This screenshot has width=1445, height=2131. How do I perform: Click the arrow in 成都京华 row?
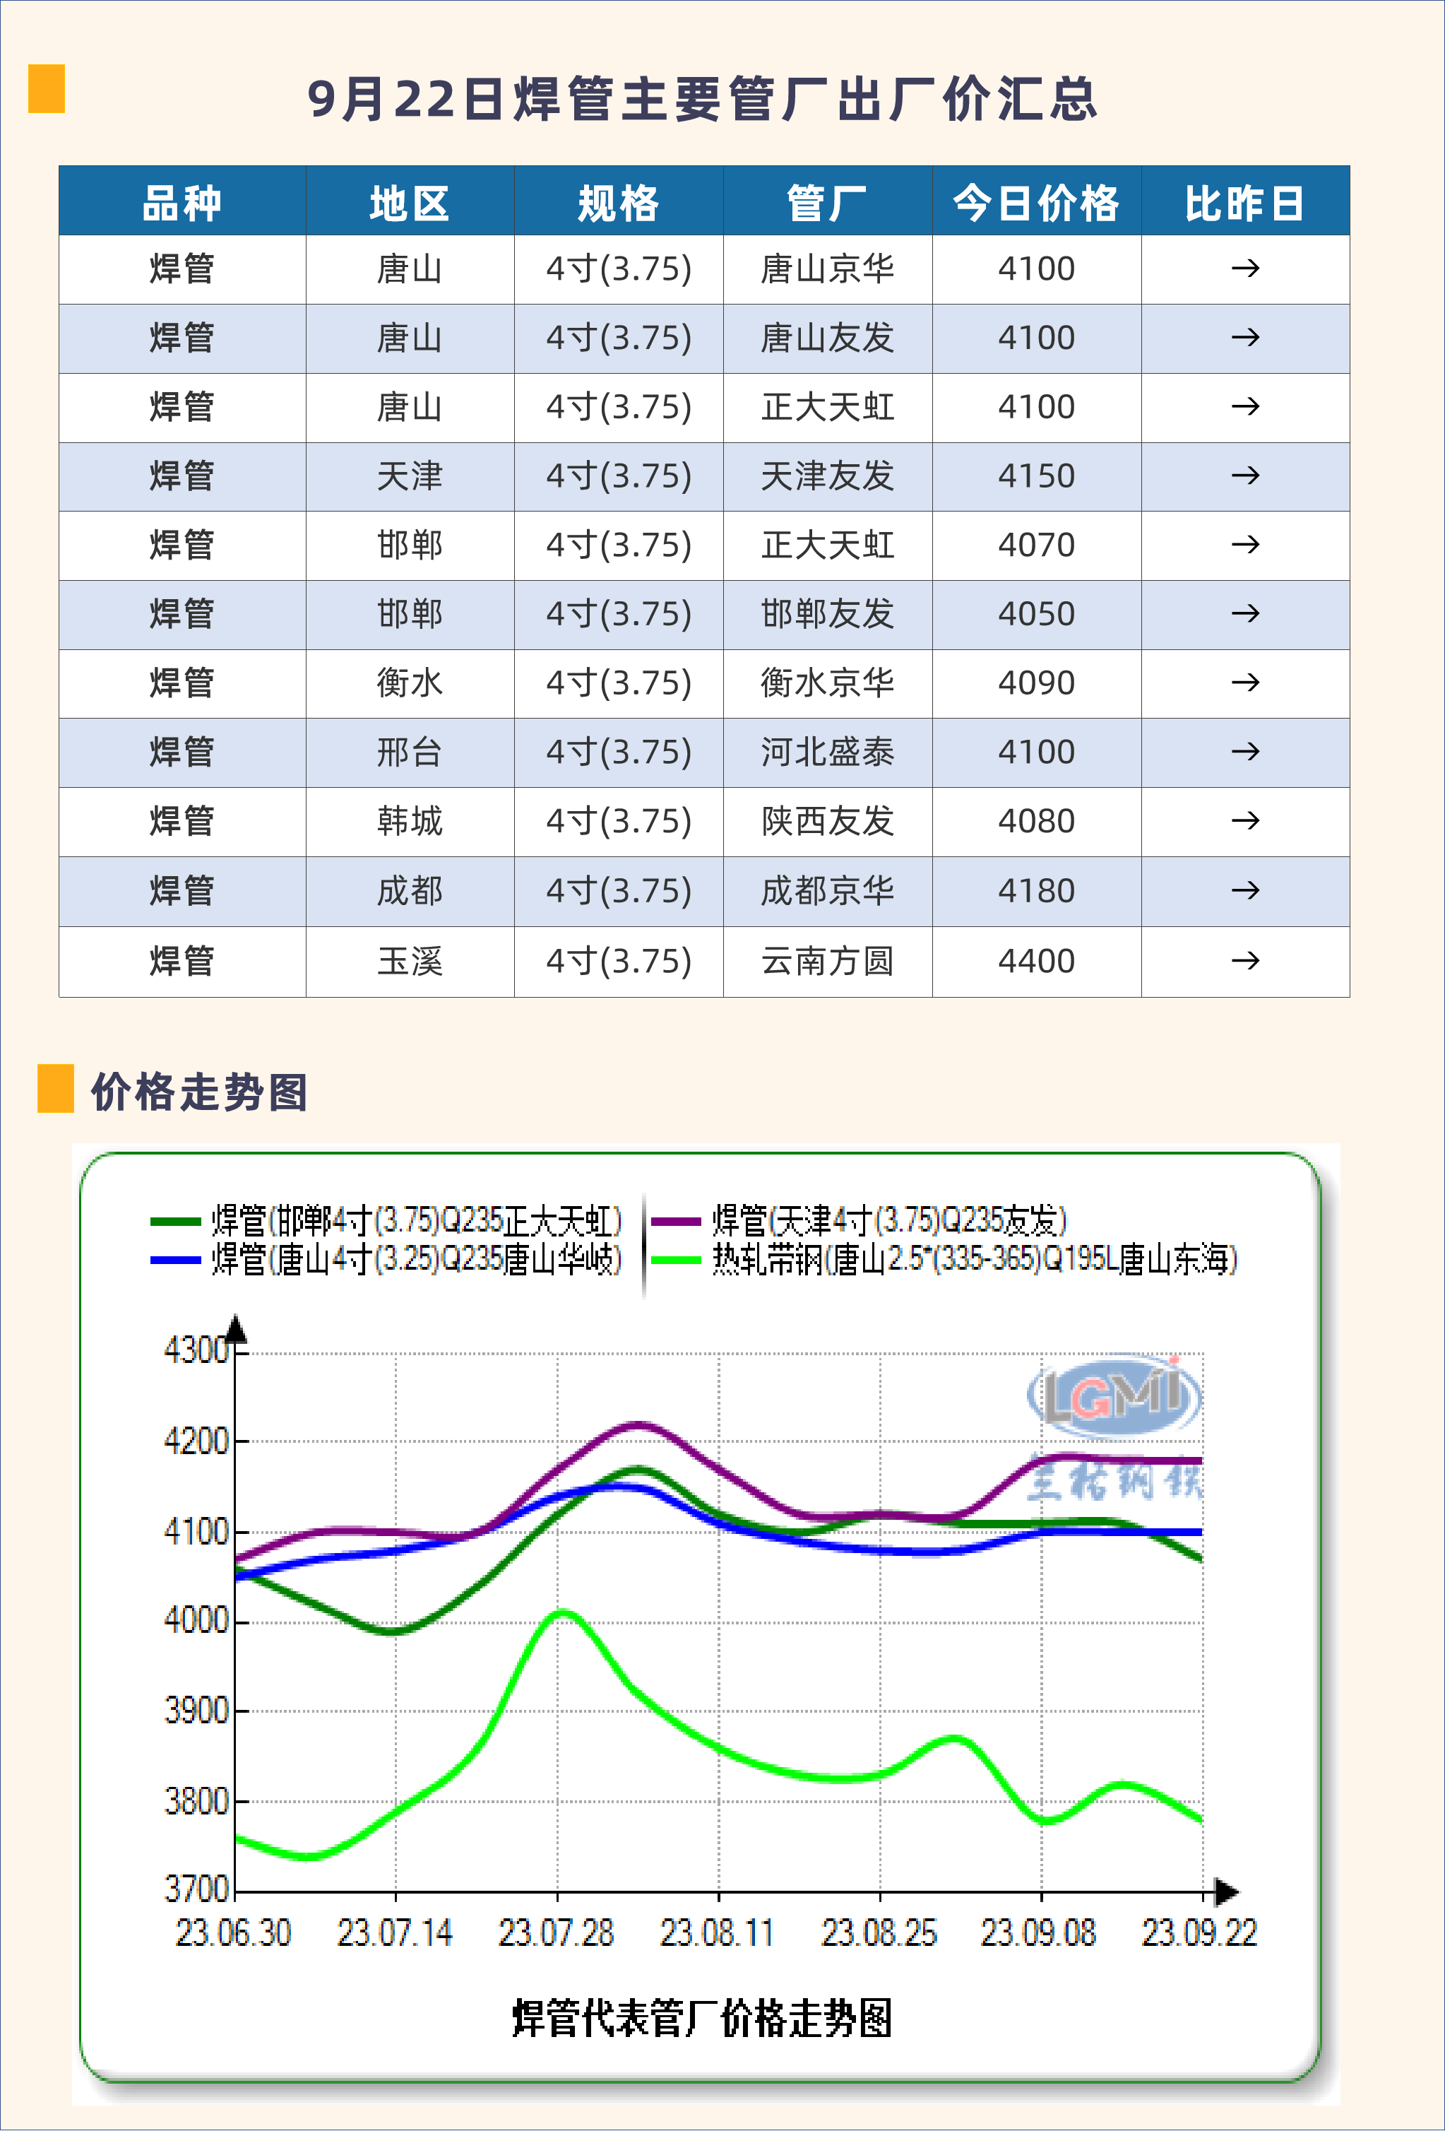1244,890
